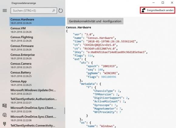Click the export data icon at sidebar bottom
Image resolution: width=176 pixels, height=128 pixels.
5,124
